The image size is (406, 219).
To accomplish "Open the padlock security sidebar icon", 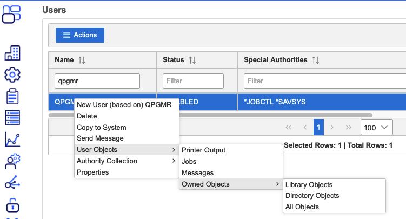I will point(12,205).
